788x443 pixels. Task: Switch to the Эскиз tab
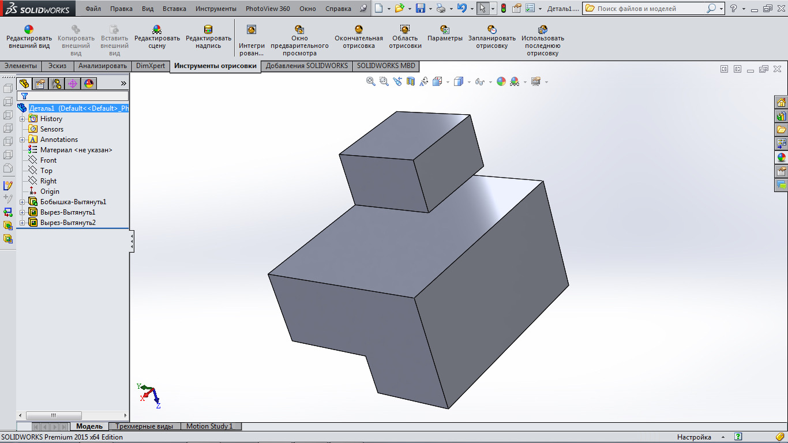pyautogui.click(x=57, y=66)
